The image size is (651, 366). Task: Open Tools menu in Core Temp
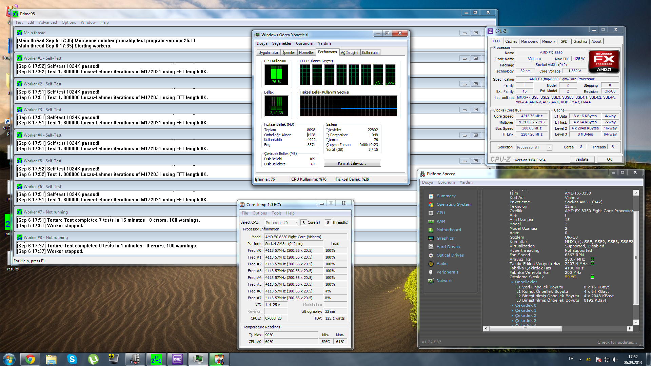276,213
